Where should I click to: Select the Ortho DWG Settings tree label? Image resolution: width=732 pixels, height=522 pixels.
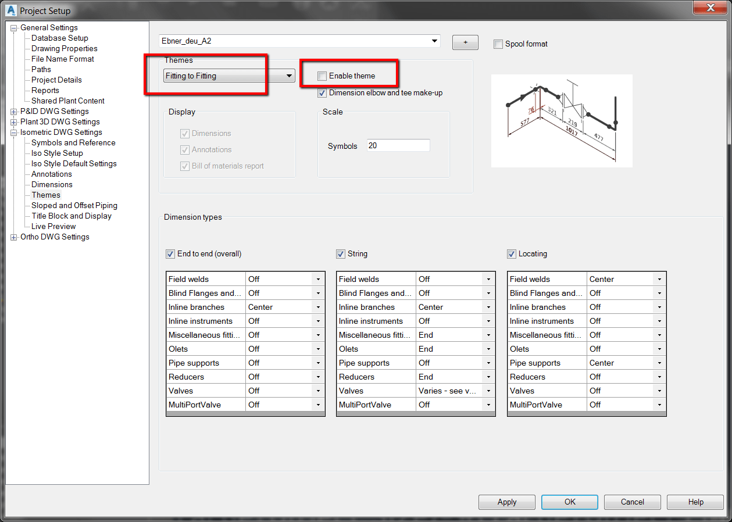(x=55, y=237)
